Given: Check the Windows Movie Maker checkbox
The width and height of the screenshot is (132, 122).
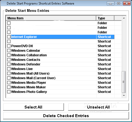Looking at the screenshot, I should [9, 87].
